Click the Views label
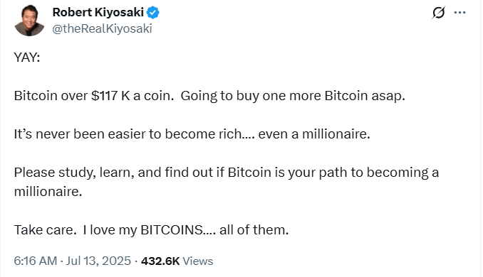 click(198, 261)
